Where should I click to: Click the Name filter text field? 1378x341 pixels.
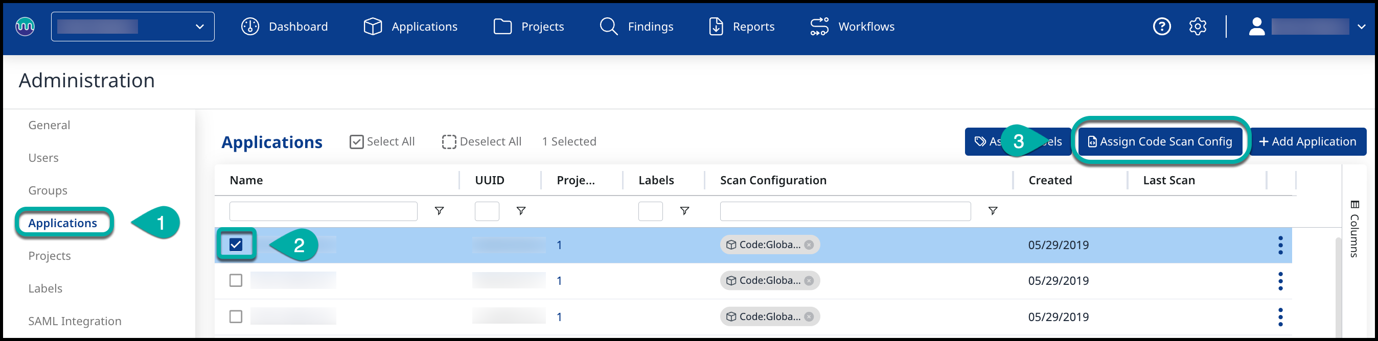coord(323,211)
